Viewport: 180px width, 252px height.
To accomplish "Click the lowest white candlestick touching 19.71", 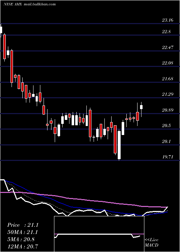I will (x=119, y=145).
